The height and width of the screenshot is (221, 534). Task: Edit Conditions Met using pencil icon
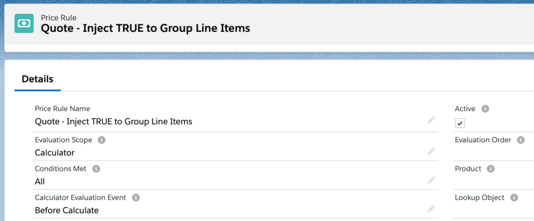(431, 180)
